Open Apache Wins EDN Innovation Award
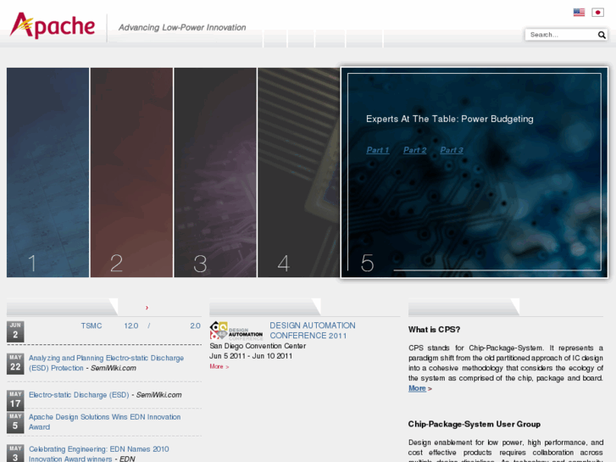616x462 pixels. coord(104,422)
